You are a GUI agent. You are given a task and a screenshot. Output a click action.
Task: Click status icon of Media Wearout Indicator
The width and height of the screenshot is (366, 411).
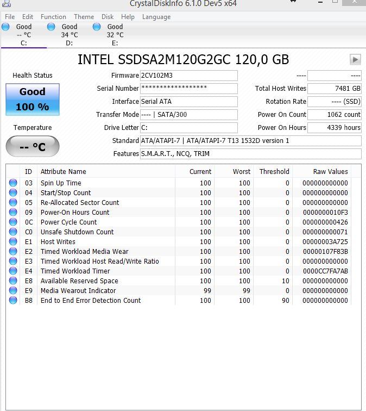click(x=13, y=290)
